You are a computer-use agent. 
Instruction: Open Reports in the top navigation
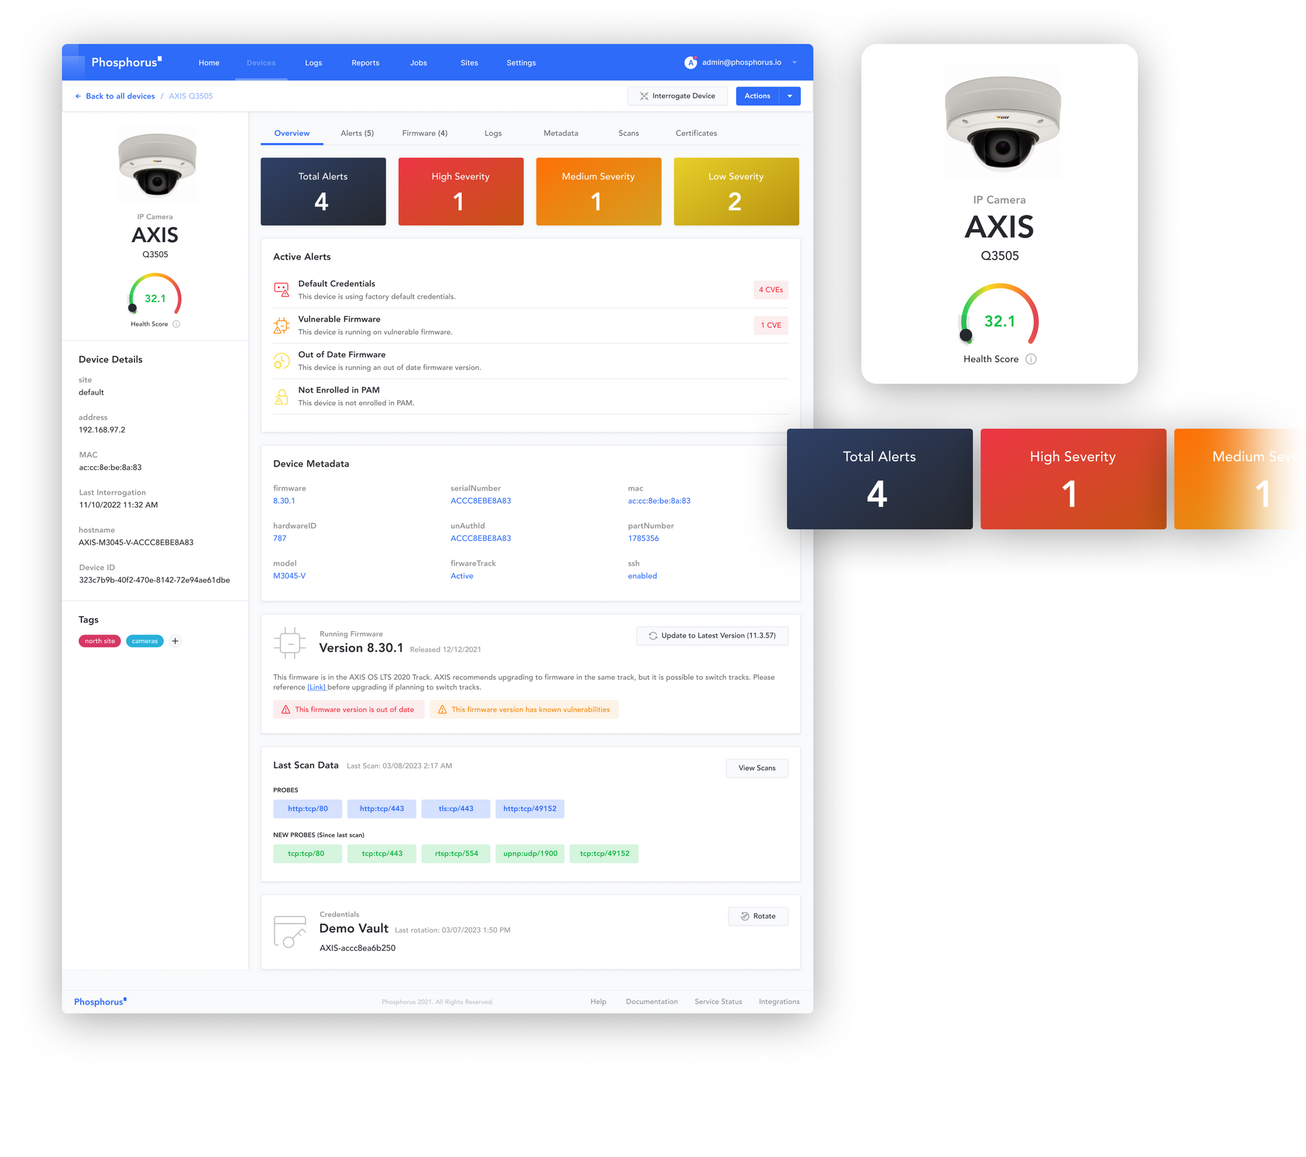coord(365,63)
